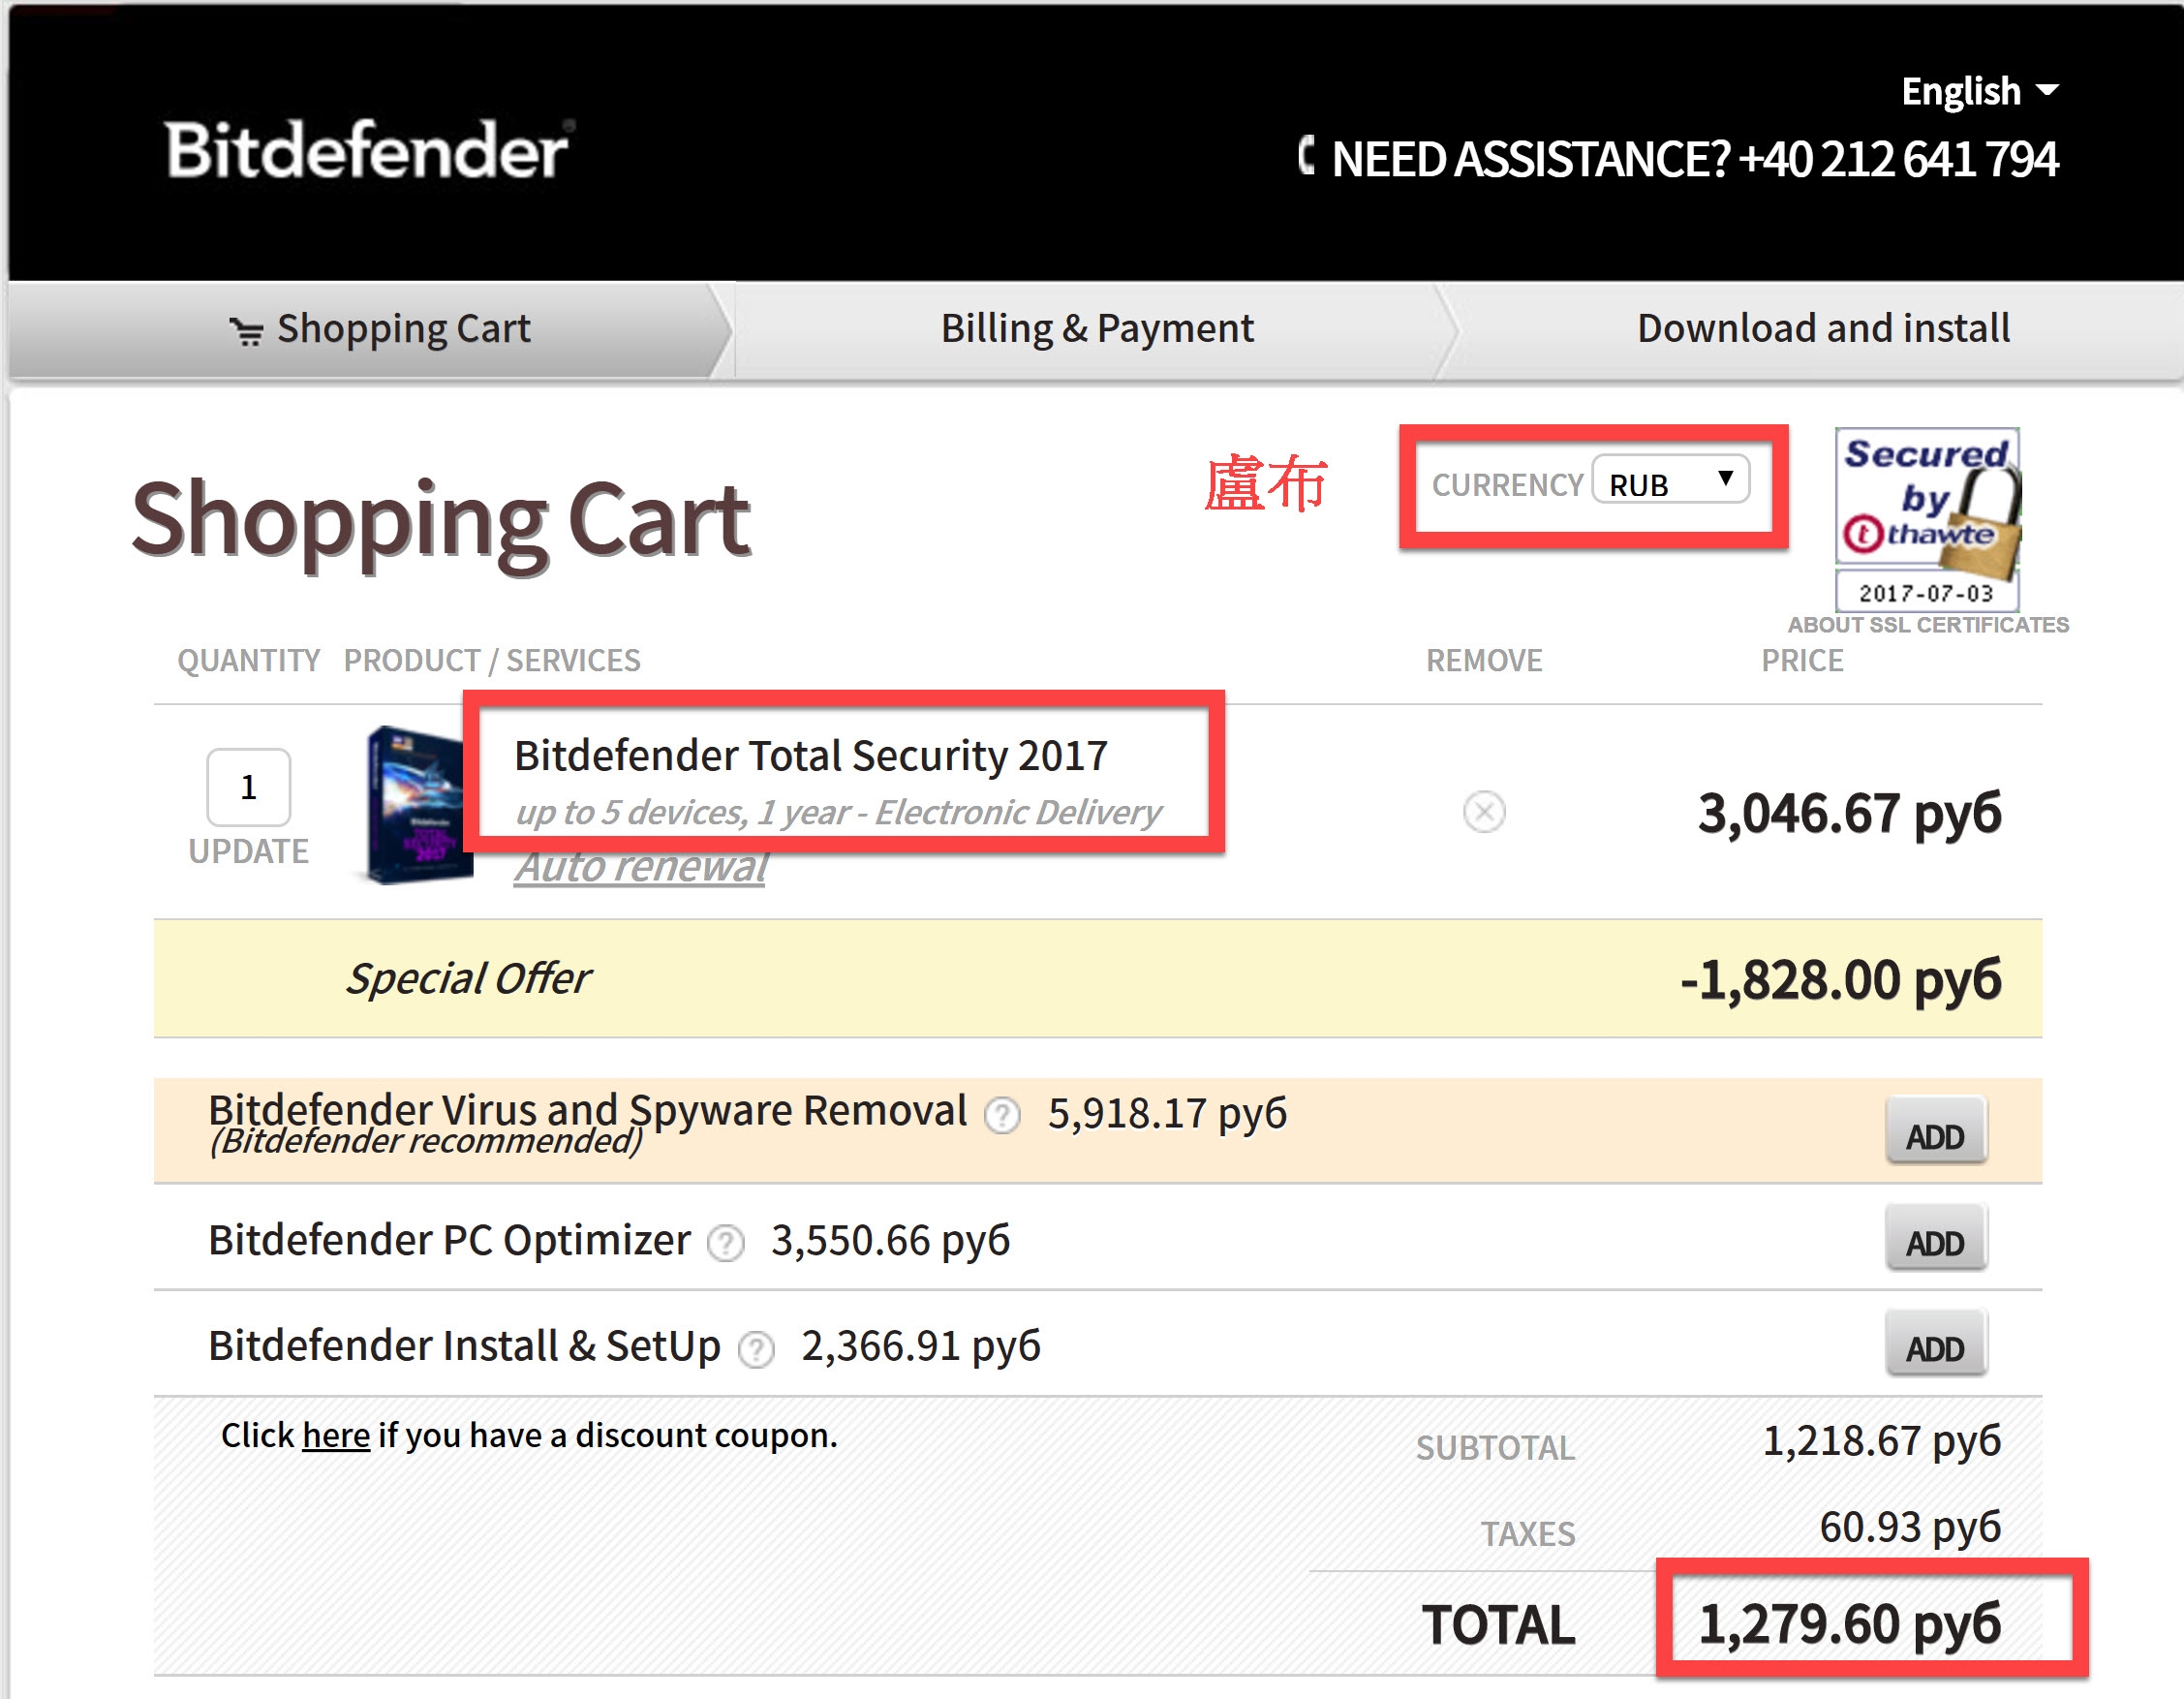Click the currency dropdown arrow
Viewport: 2184px width, 1699px height.
[x=1726, y=478]
